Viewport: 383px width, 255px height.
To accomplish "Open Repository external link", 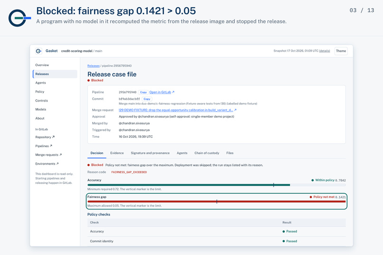I will pyautogui.click(x=45, y=137).
